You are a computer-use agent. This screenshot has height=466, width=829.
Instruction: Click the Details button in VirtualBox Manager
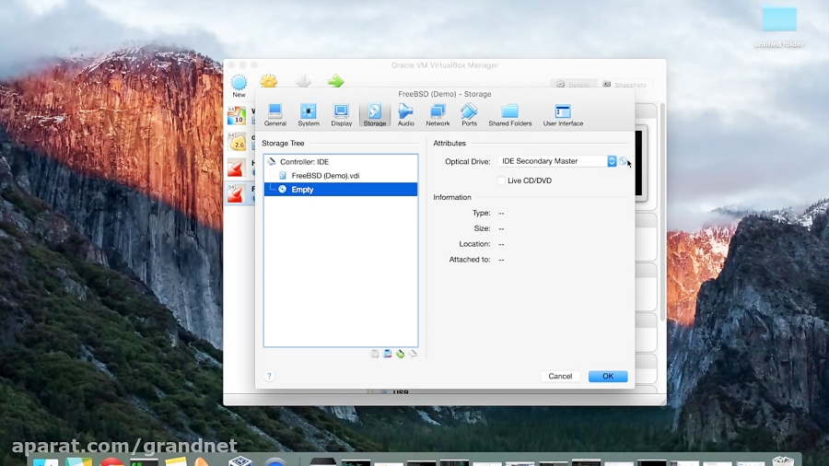click(573, 85)
